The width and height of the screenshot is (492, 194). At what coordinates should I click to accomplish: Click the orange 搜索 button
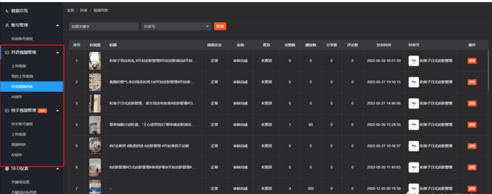pyautogui.click(x=220, y=27)
